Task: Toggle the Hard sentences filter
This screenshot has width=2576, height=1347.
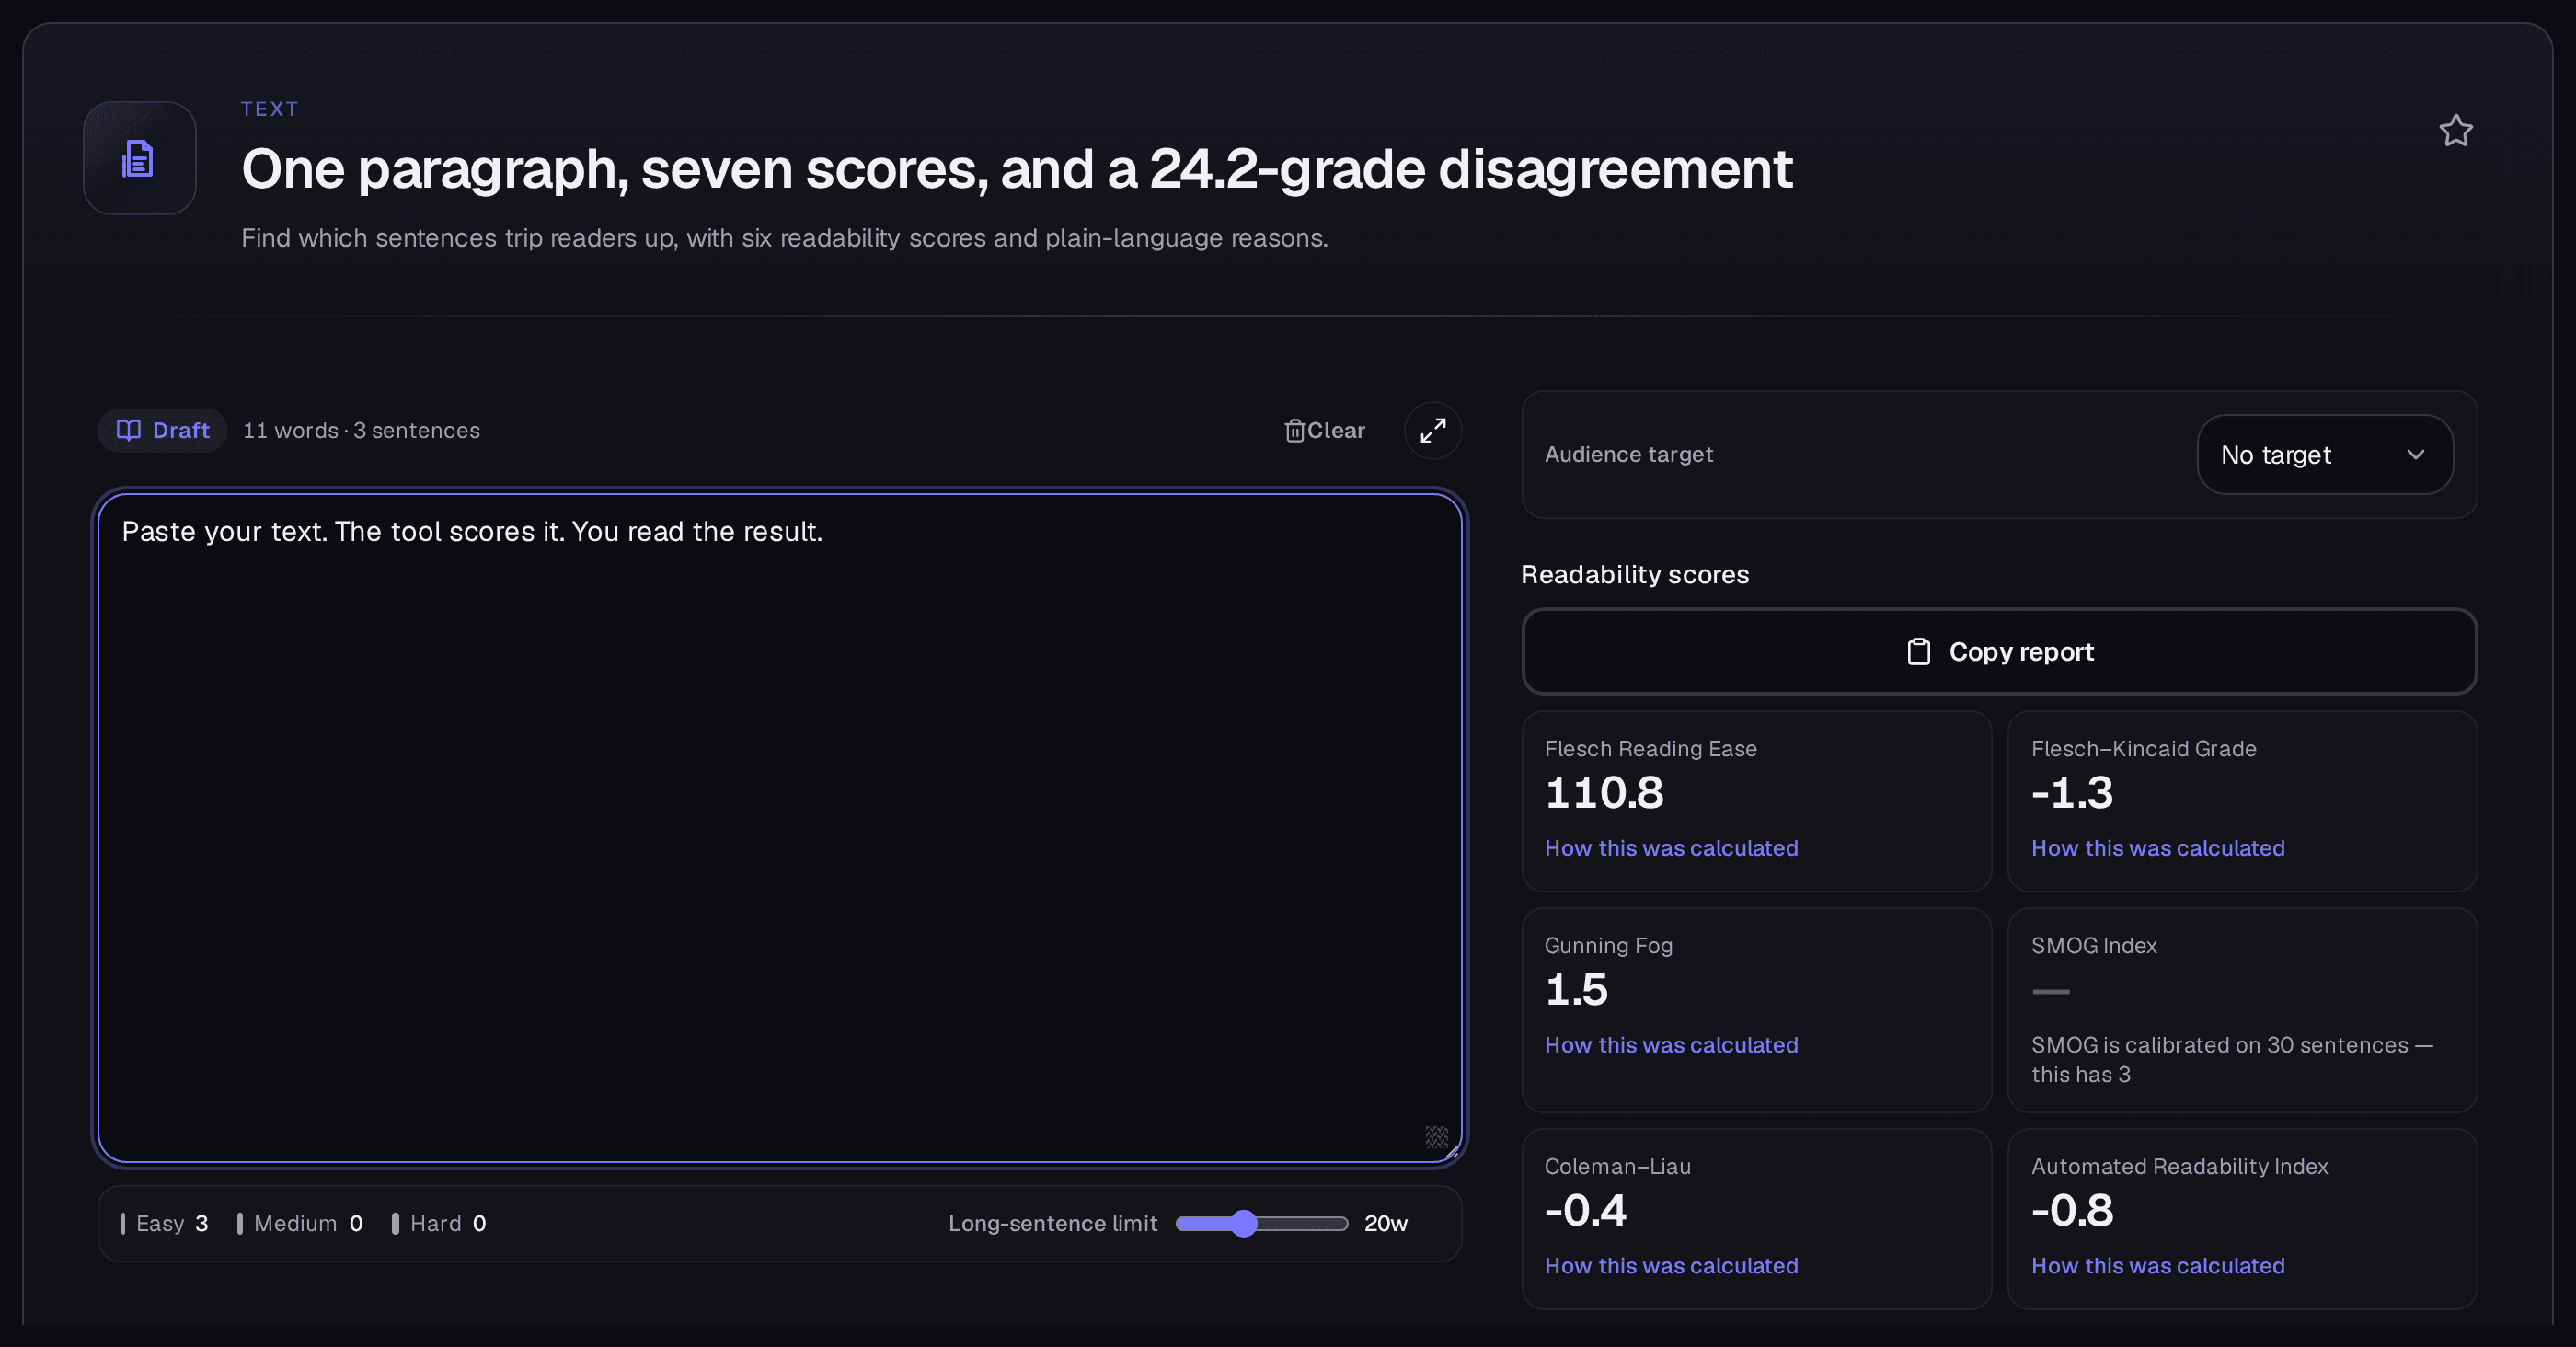Action: coord(439,1223)
